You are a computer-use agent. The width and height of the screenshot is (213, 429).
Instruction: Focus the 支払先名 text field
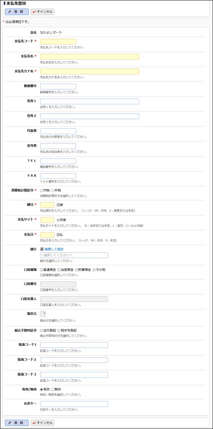click(x=89, y=57)
